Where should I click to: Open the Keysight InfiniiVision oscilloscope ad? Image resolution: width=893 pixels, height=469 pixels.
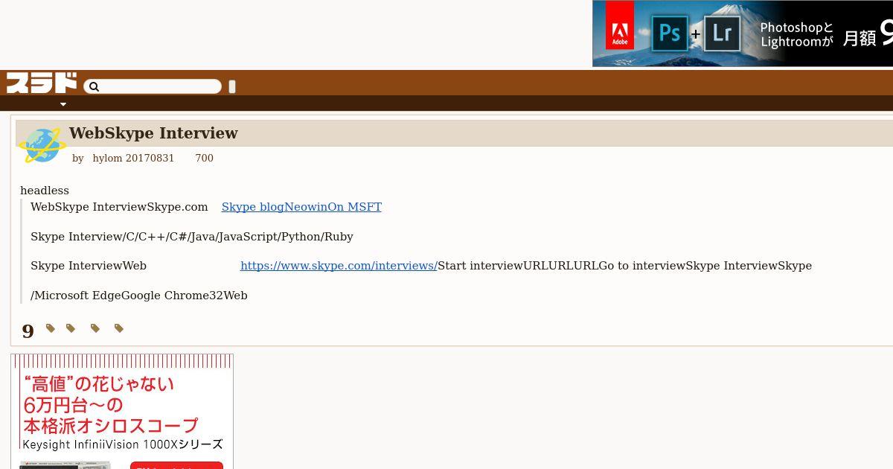point(122,412)
